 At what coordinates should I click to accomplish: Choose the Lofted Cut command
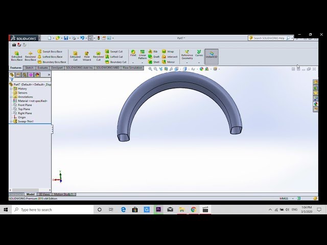click(114, 57)
